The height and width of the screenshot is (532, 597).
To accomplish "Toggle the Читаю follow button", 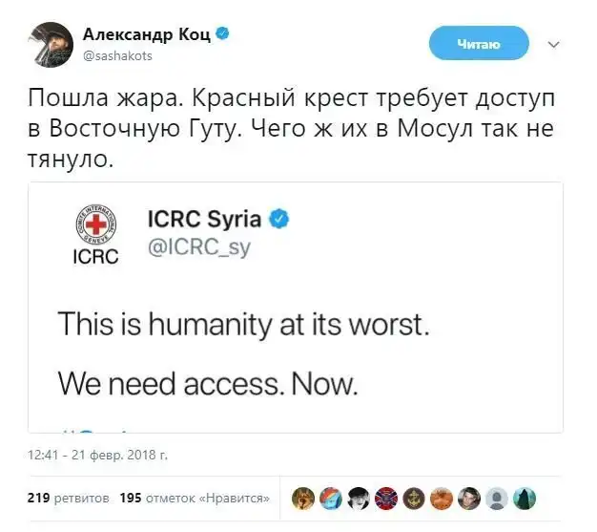I will pyautogui.click(x=479, y=43).
